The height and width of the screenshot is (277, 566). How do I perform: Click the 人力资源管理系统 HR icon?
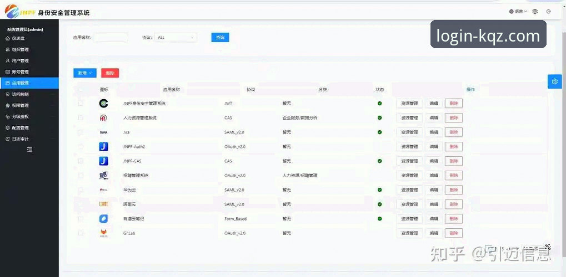click(x=104, y=118)
